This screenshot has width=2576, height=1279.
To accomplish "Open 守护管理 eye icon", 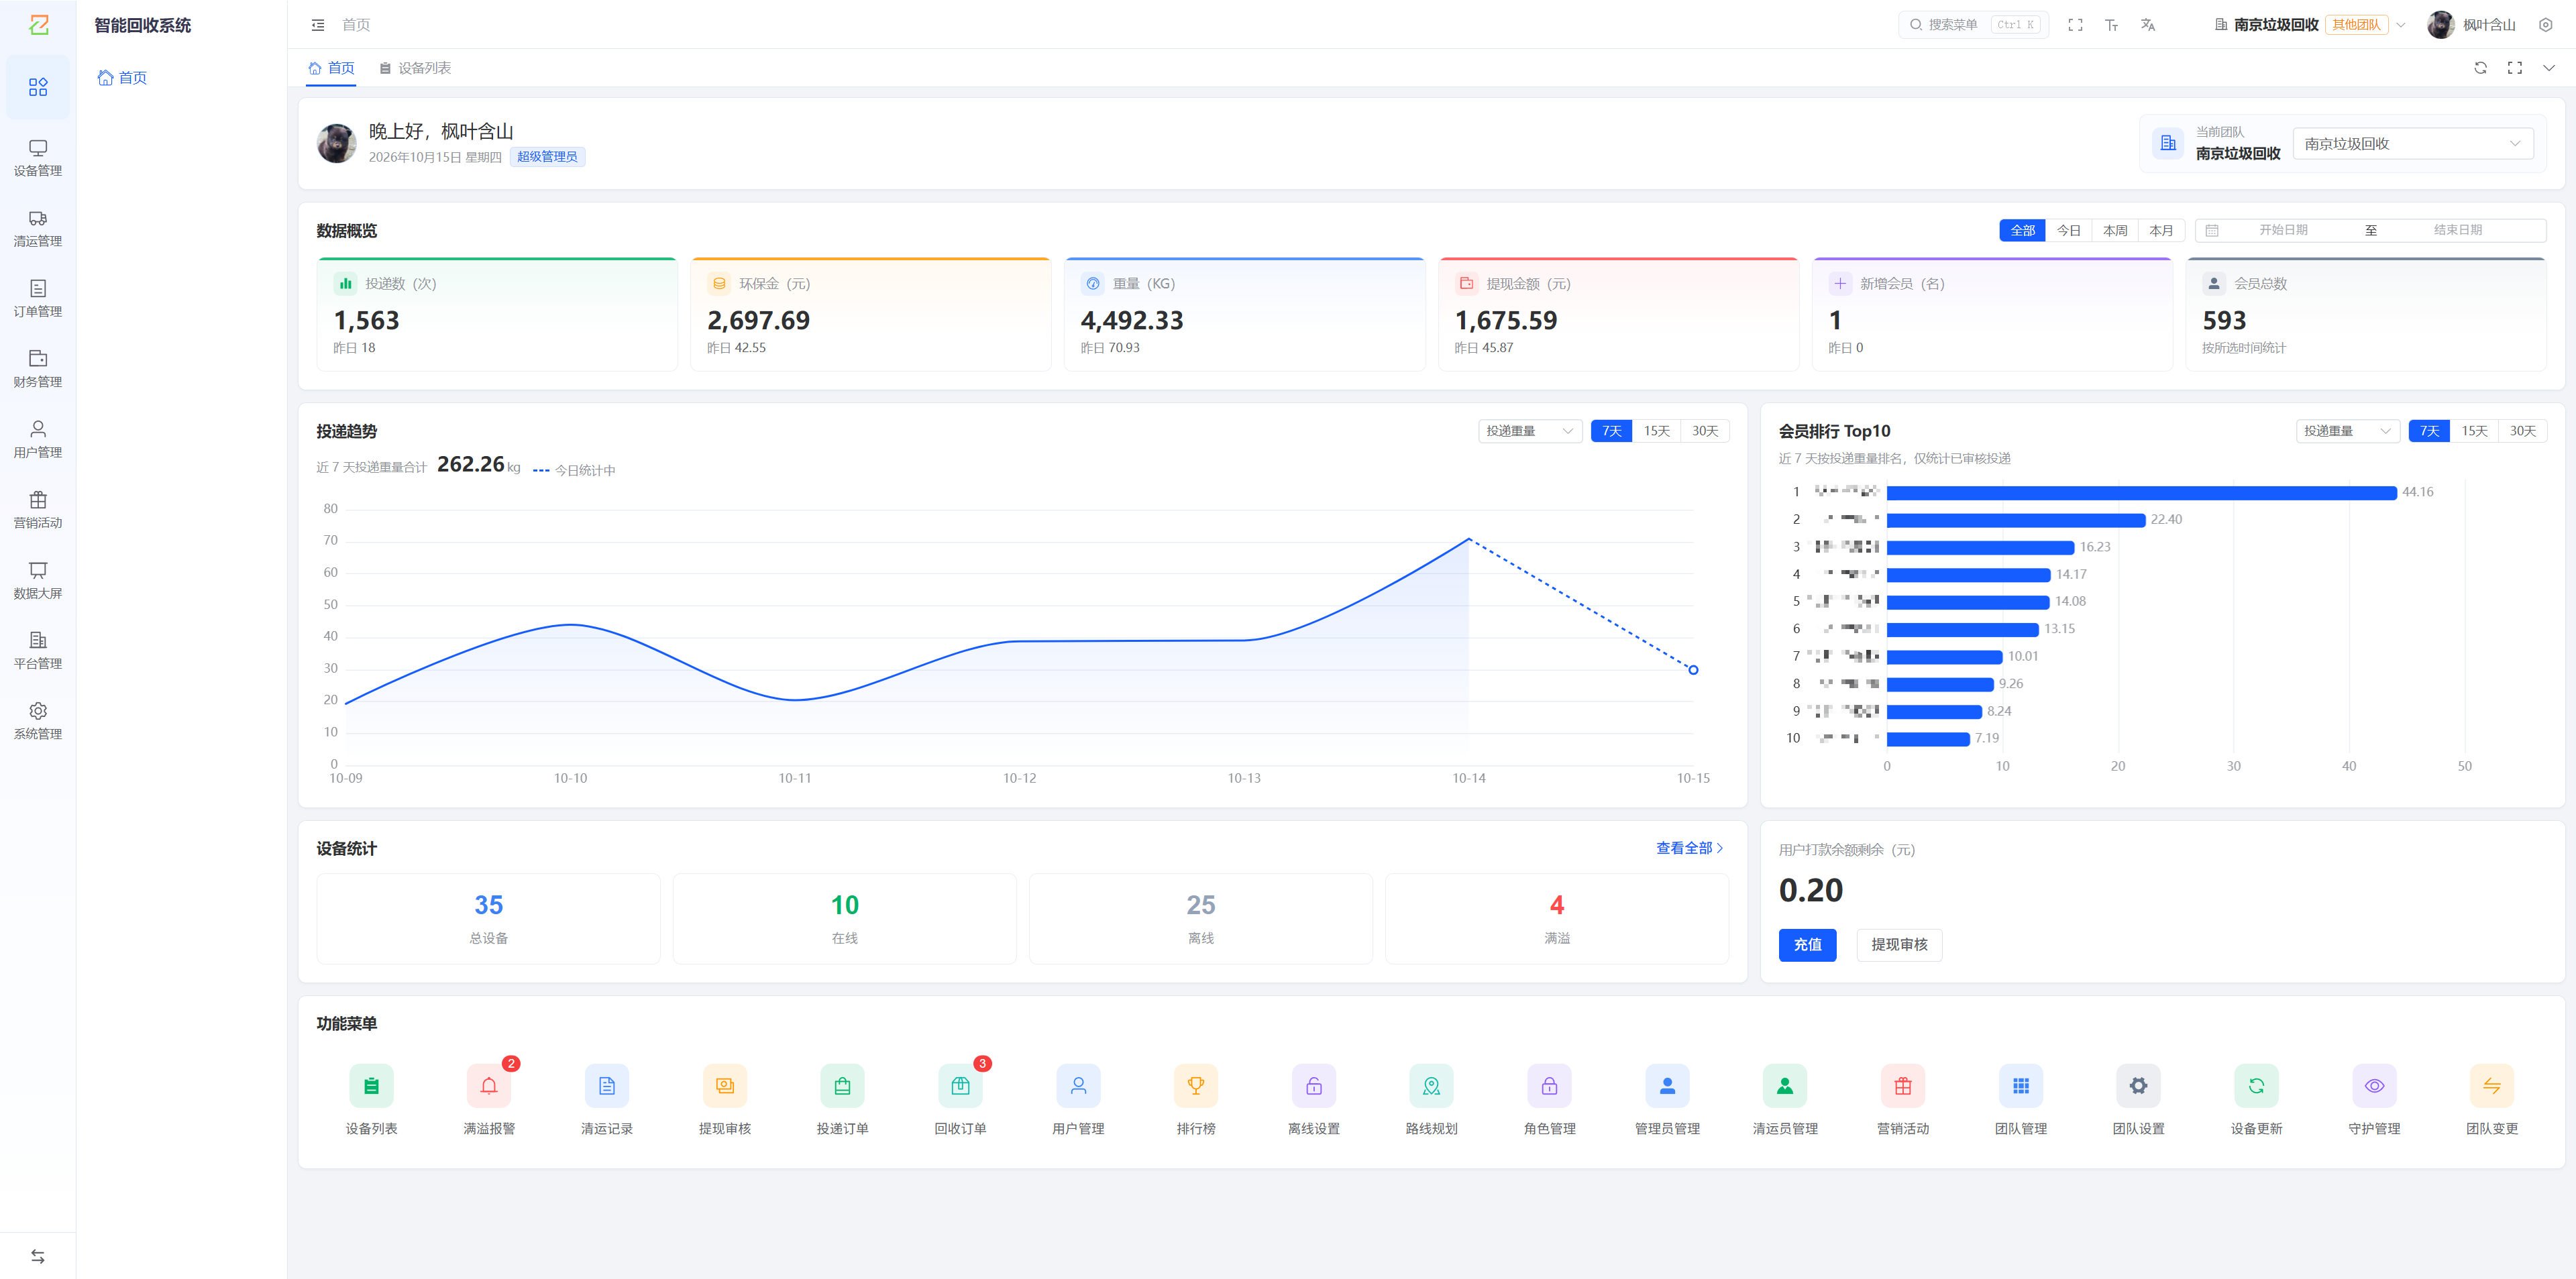I will (x=2374, y=1086).
